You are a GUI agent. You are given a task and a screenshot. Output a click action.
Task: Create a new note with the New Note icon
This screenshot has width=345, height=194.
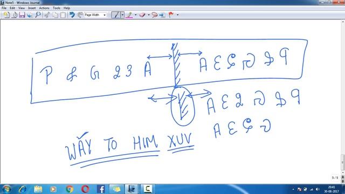pos(6,15)
